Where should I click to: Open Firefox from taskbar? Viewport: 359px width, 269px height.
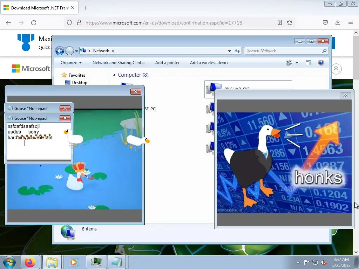coord(30,262)
